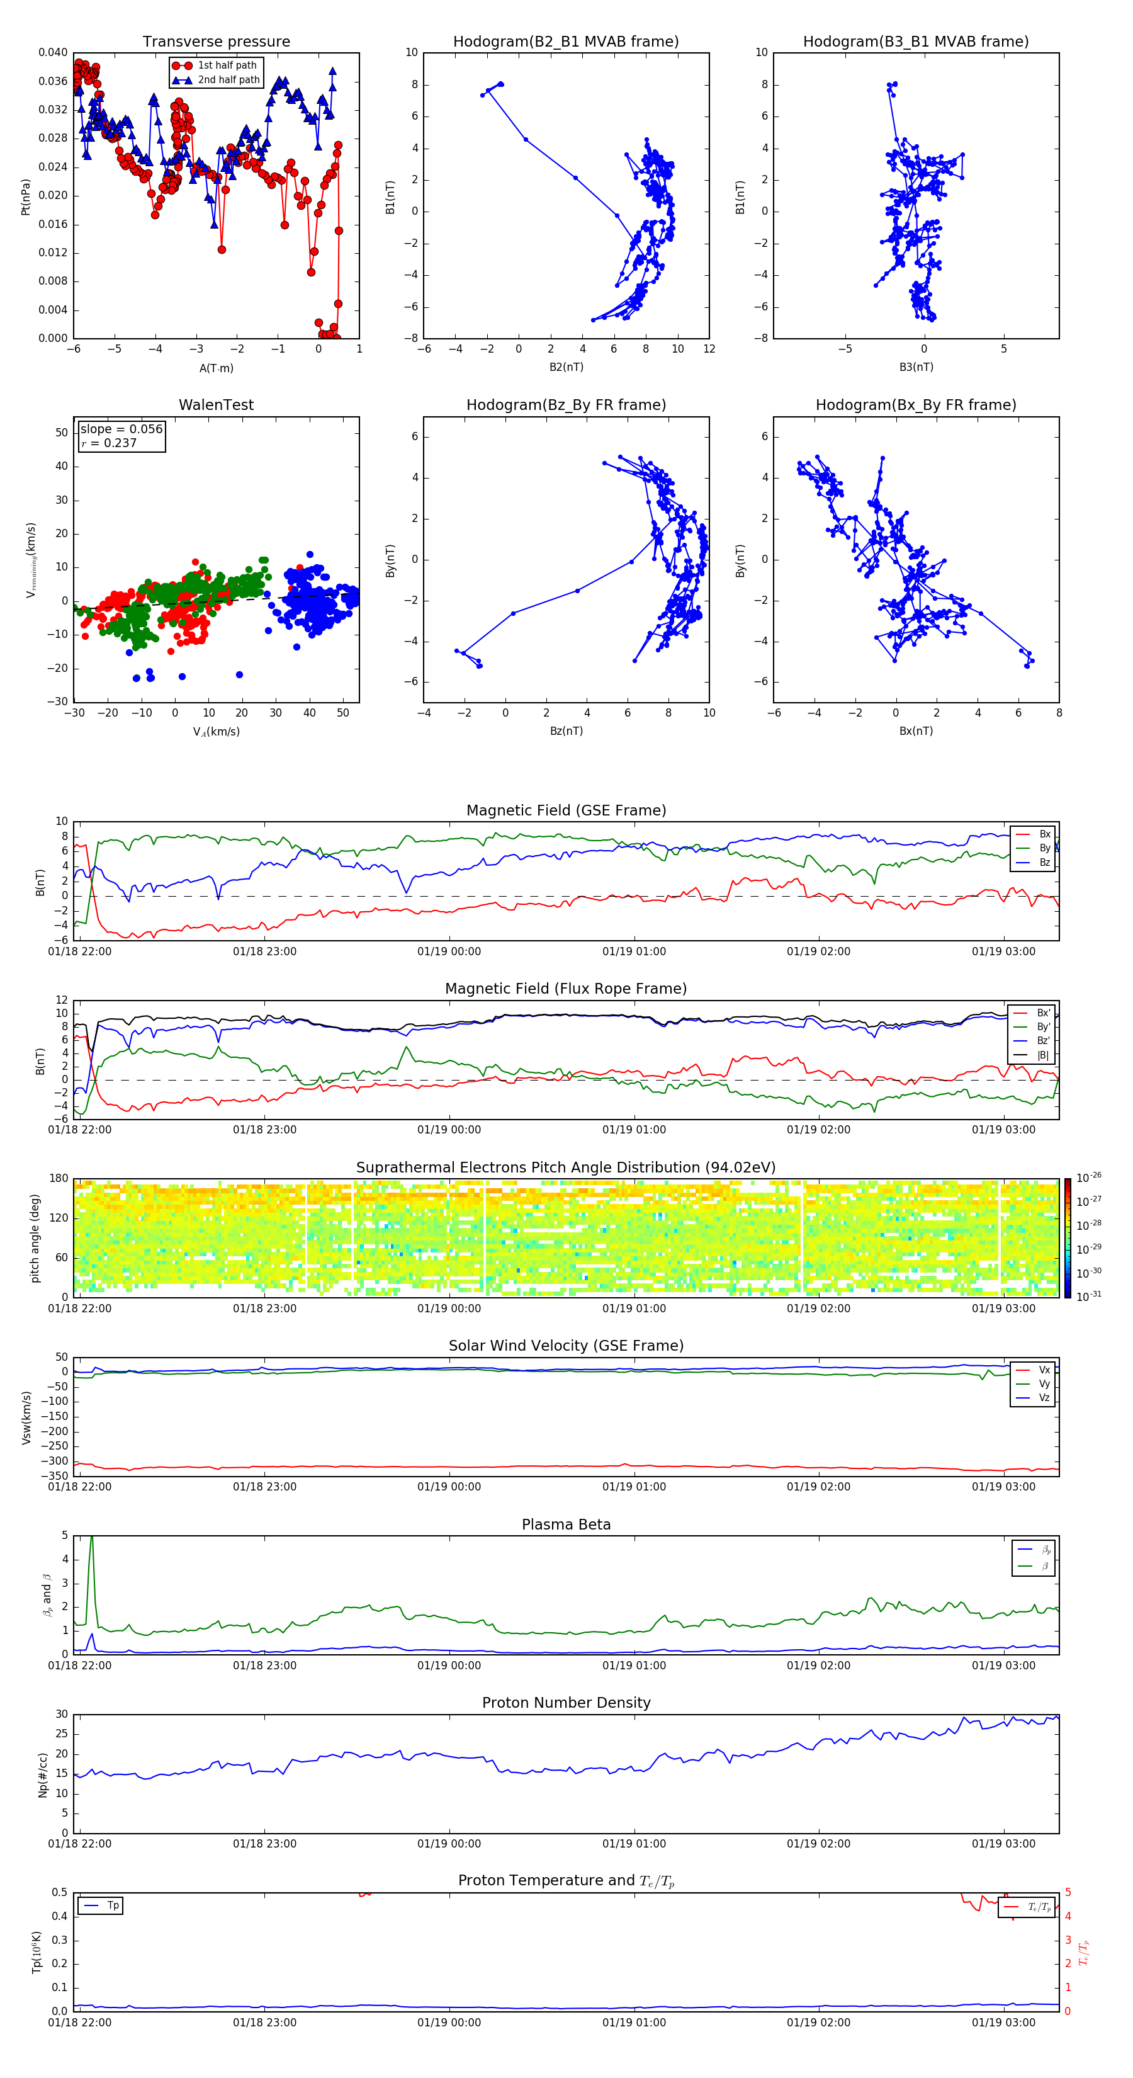Click the Vsw(km/s) axis label
Screen dimensions: 1133x2078
click(x=26, y=1417)
